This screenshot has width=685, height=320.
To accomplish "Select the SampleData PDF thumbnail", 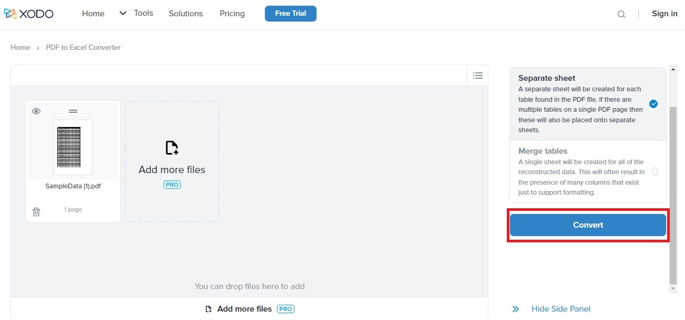I will click(73, 147).
